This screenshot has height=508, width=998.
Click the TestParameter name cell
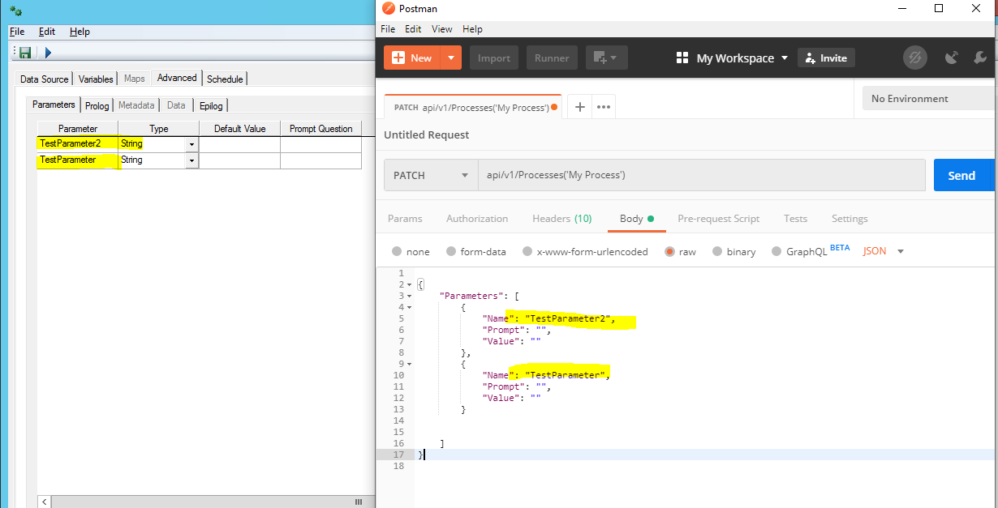click(x=78, y=160)
